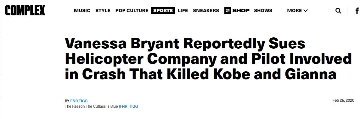Click the COMPLEX logo to go home

pyautogui.click(x=25, y=11)
